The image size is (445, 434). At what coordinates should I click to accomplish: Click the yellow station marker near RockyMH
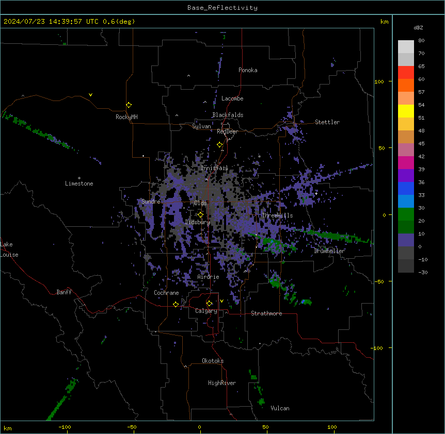tap(129, 105)
